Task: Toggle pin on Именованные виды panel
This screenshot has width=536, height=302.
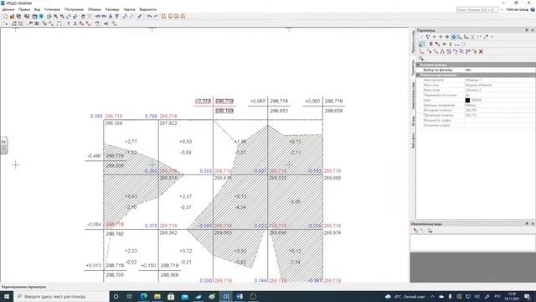Action: 527,224
